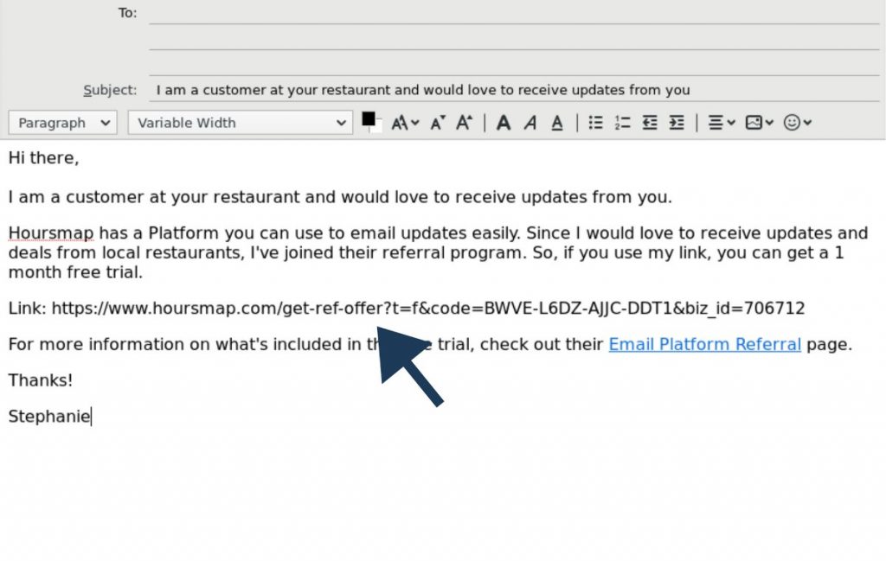Viewport: 886px width, 561px height.
Task: Click the black text color swatch
Action: point(369,119)
